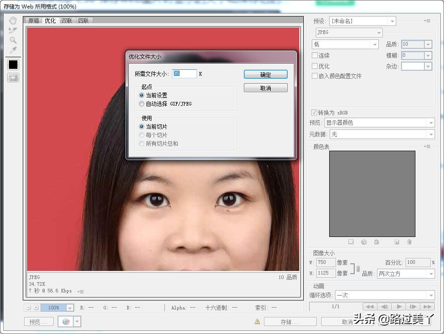This screenshot has width=444, height=334.
Task: Select the Zoom tool
Action: [13, 40]
